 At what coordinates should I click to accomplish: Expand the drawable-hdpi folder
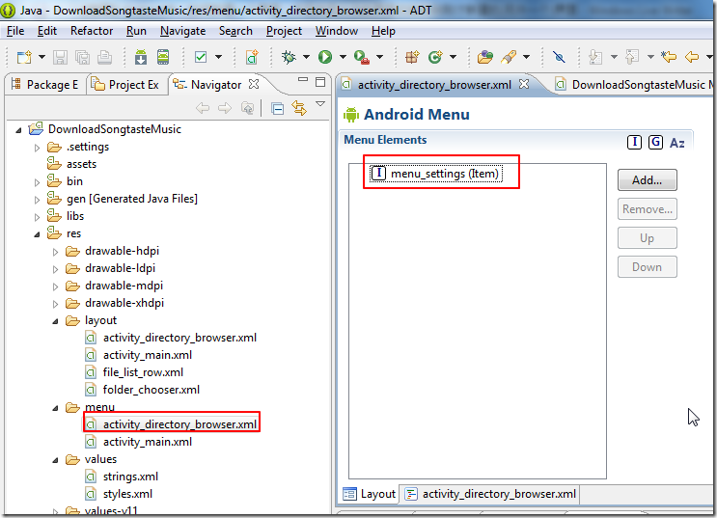coord(56,252)
